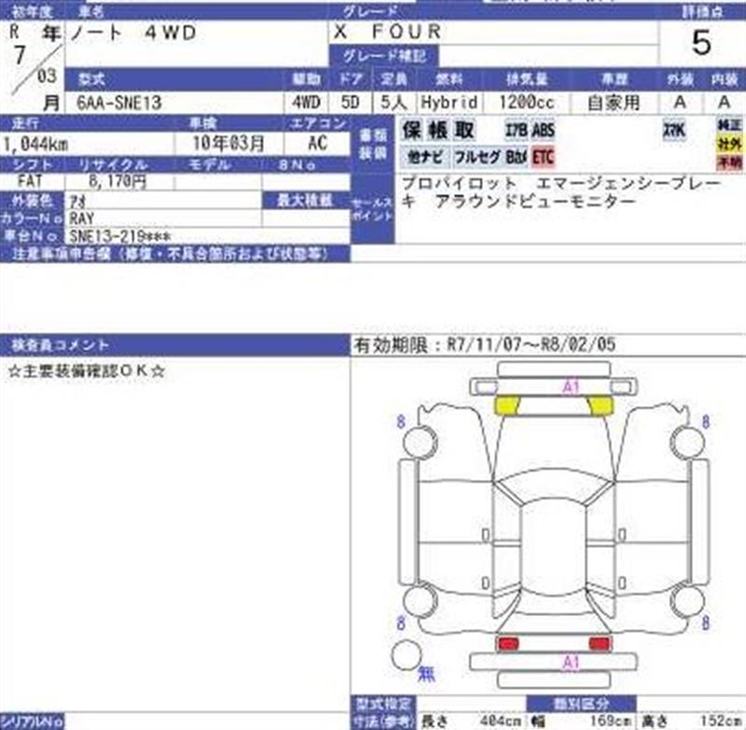
Task: Click the Hybrid fuel type cell
Action: click(x=449, y=102)
